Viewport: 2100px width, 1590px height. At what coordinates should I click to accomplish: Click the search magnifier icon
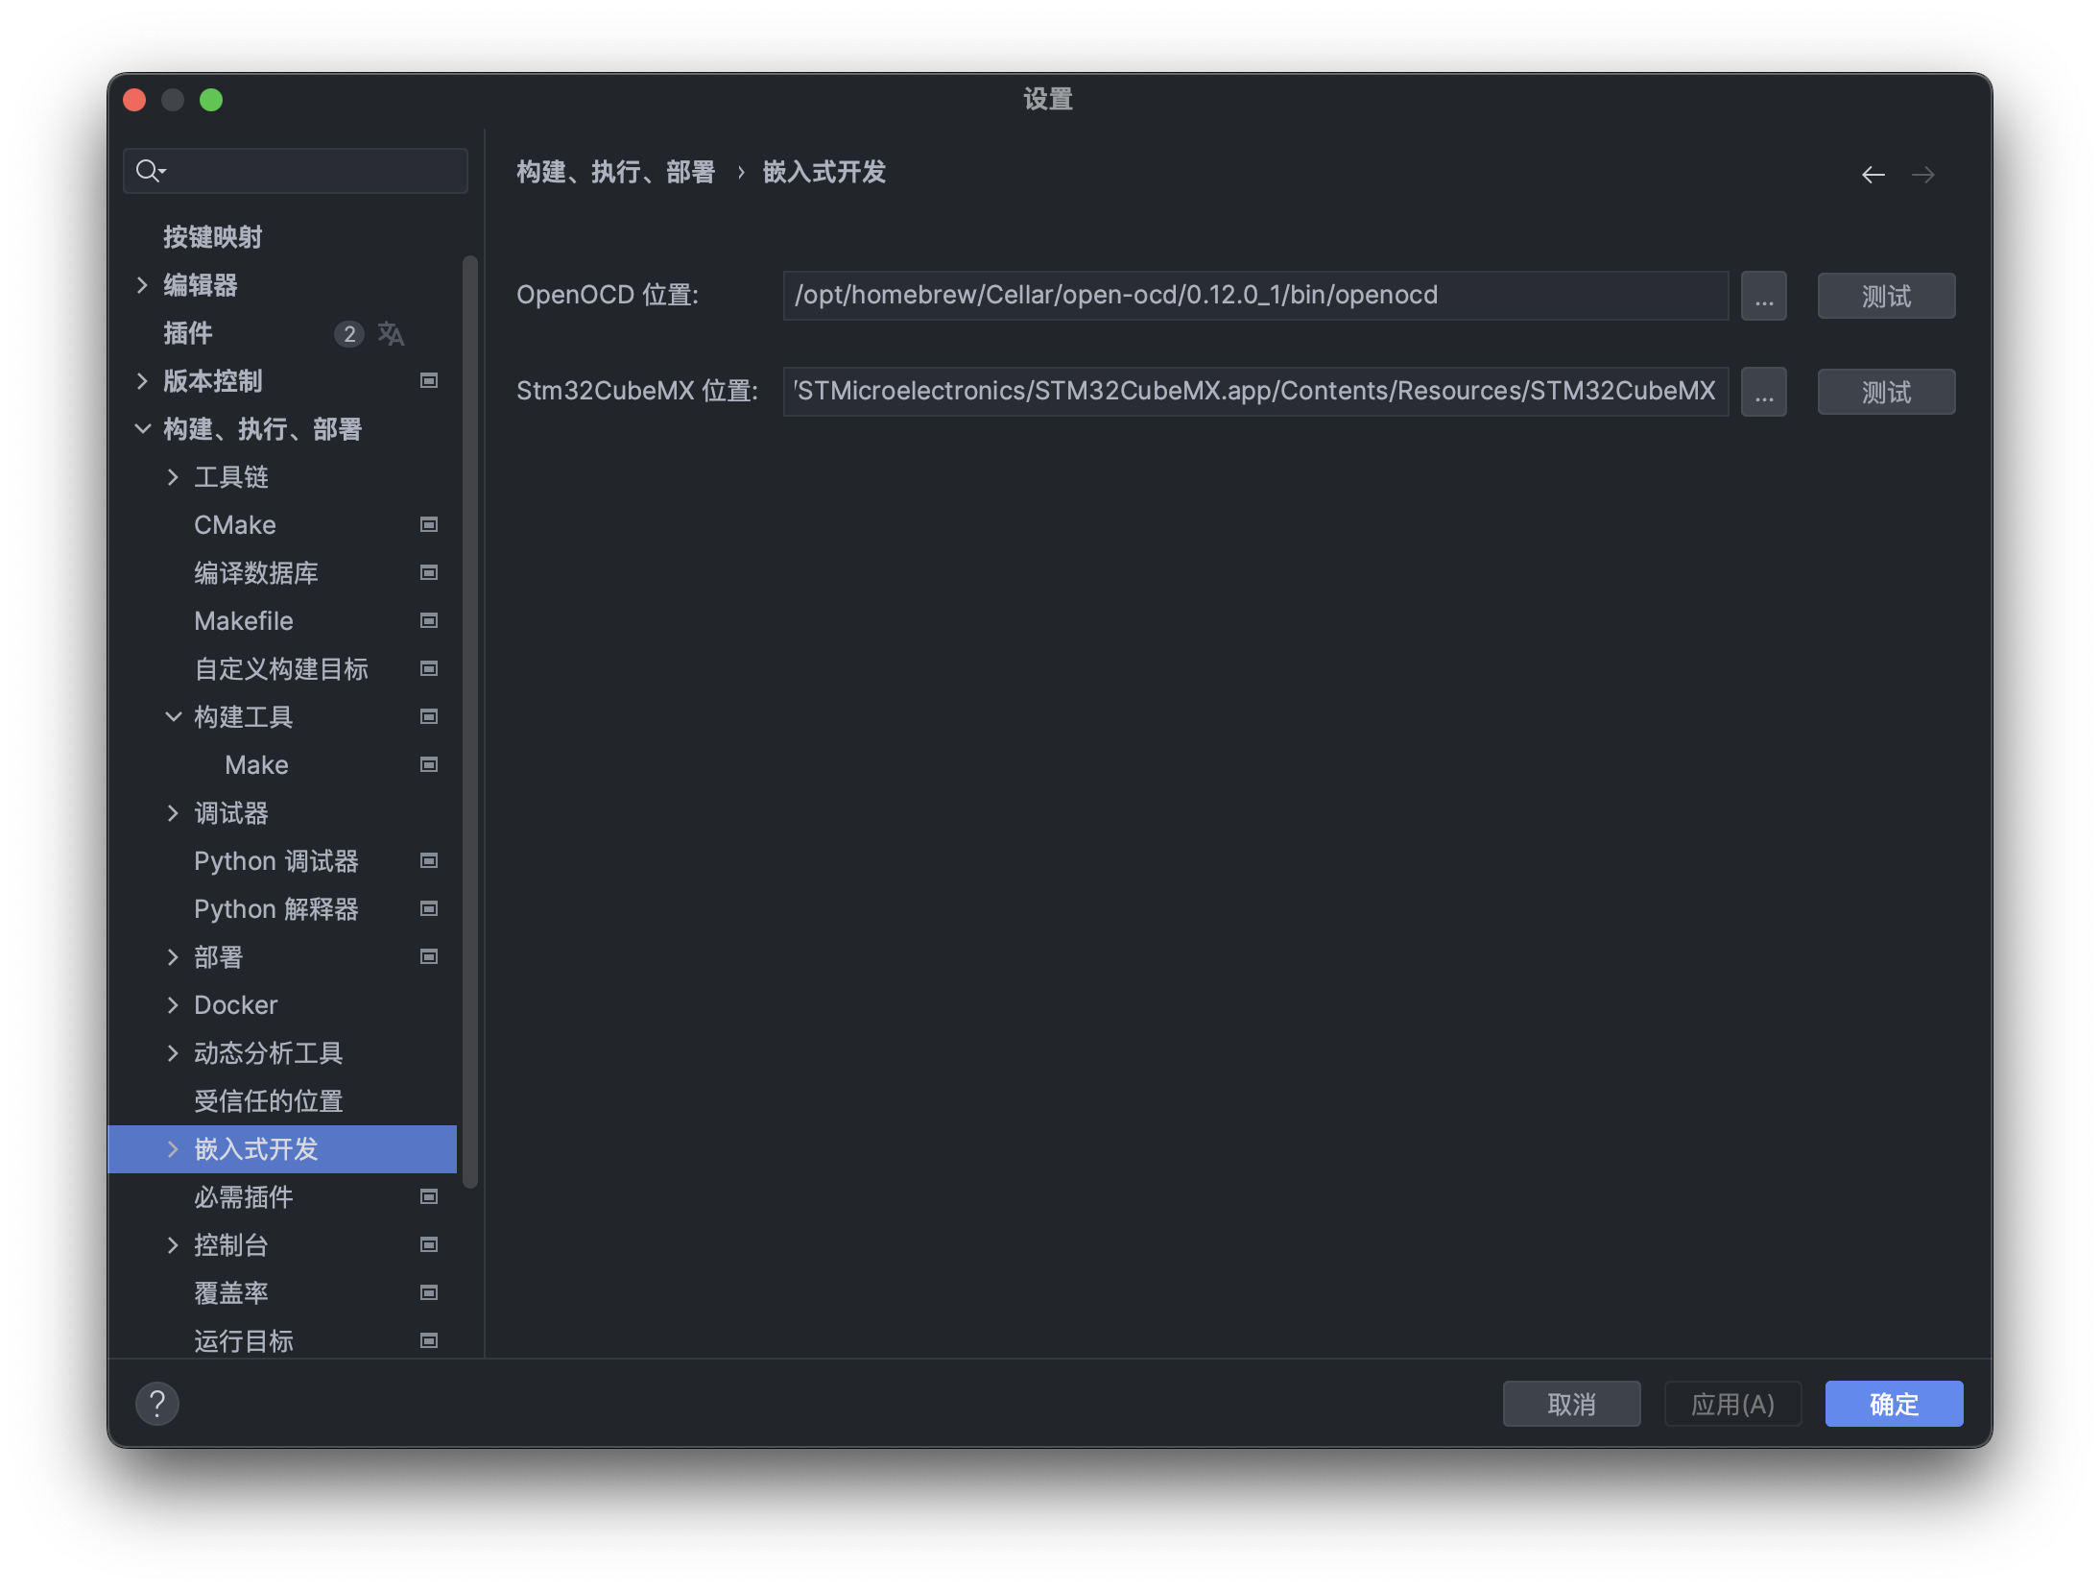pyautogui.click(x=149, y=171)
